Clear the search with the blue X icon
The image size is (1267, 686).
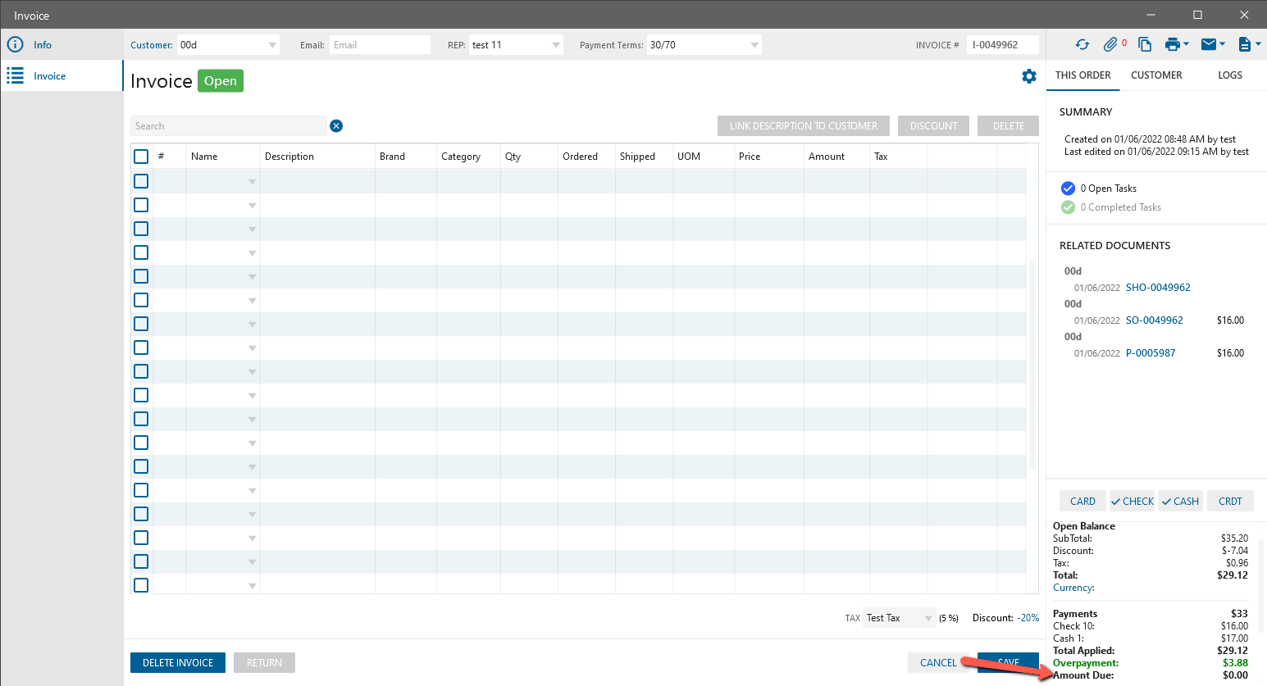point(336,125)
